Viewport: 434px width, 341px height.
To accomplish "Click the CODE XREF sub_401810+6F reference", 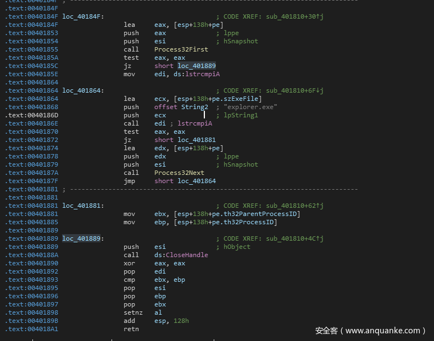I will pos(290,90).
